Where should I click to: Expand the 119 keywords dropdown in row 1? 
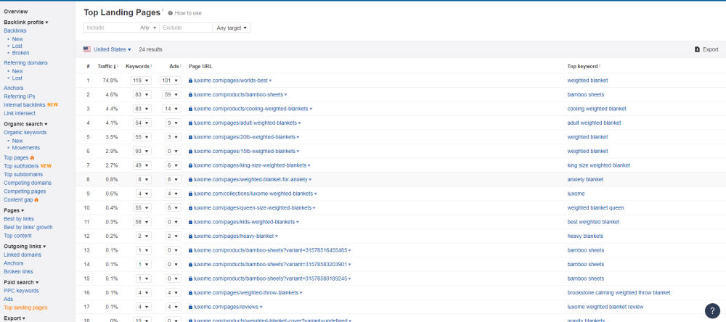click(140, 80)
